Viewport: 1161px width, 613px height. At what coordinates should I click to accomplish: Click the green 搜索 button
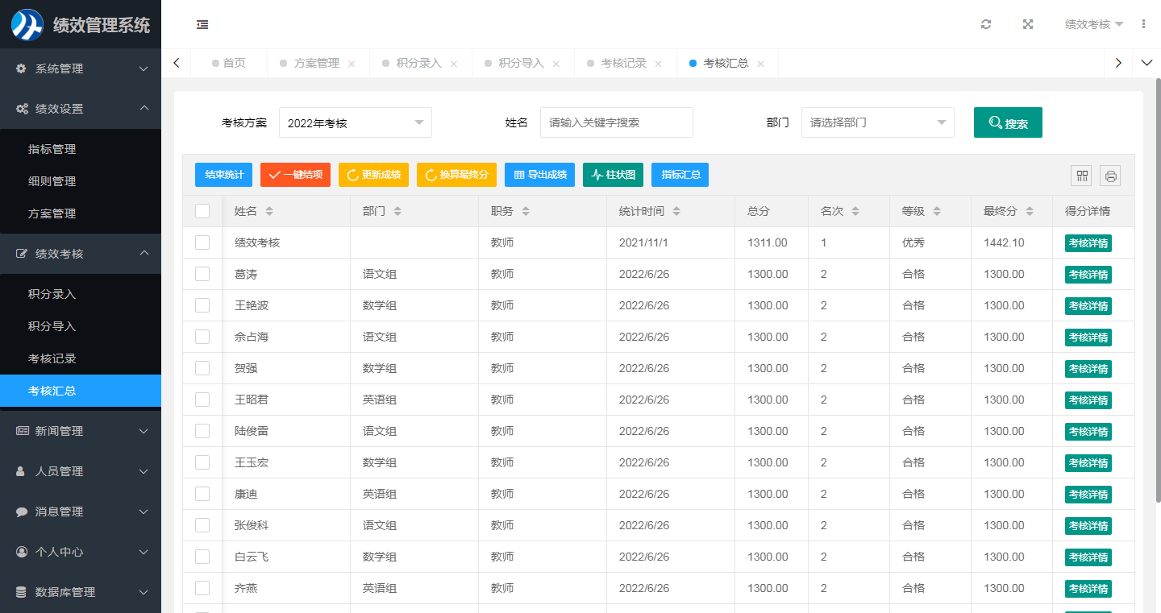[x=1008, y=123]
